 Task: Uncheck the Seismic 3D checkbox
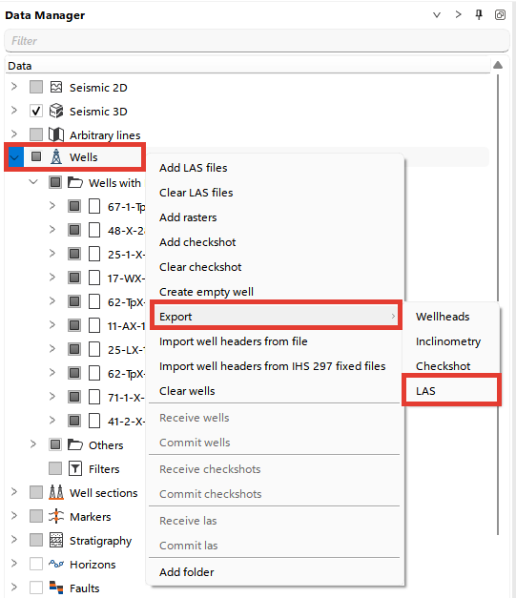(36, 111)
